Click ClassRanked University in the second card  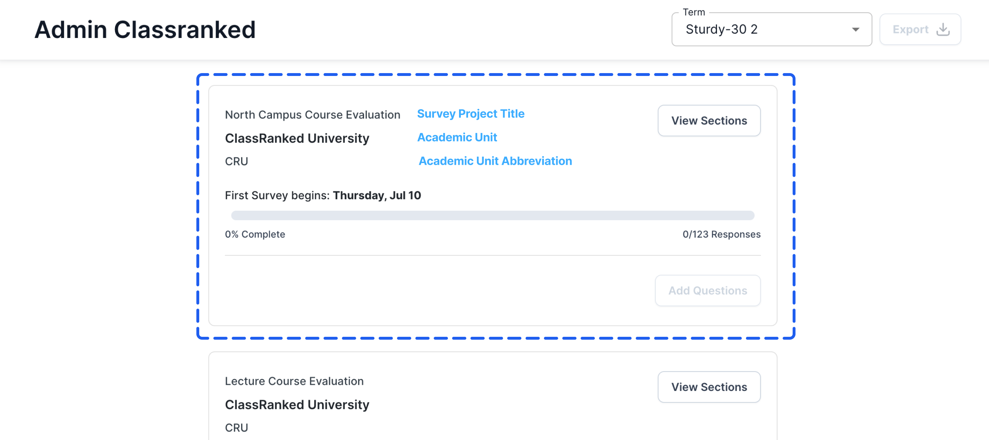pyautogui.click(x=297, y=404)
